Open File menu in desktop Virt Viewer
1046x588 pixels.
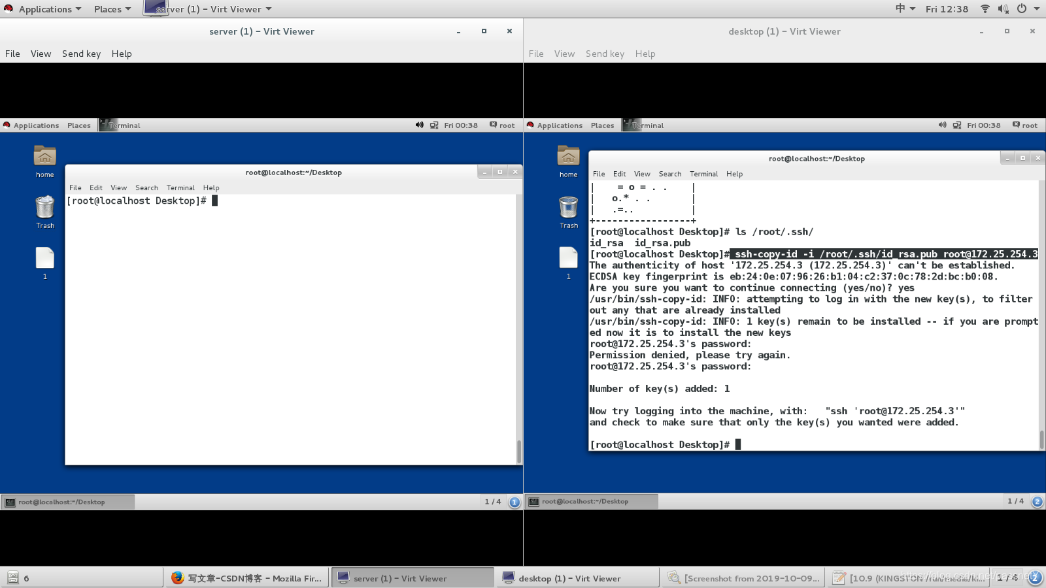[536, 54]
